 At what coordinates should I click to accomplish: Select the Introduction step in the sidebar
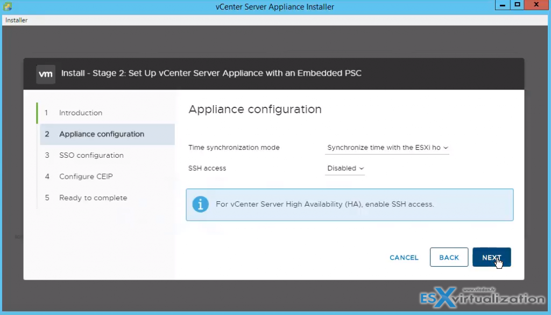[80, 113]
